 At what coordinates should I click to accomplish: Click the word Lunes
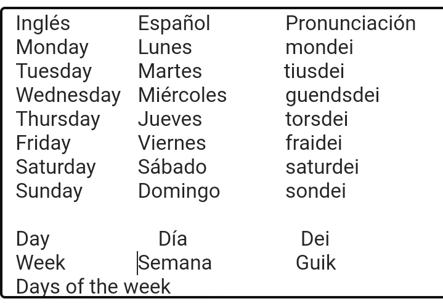(165, 47)
